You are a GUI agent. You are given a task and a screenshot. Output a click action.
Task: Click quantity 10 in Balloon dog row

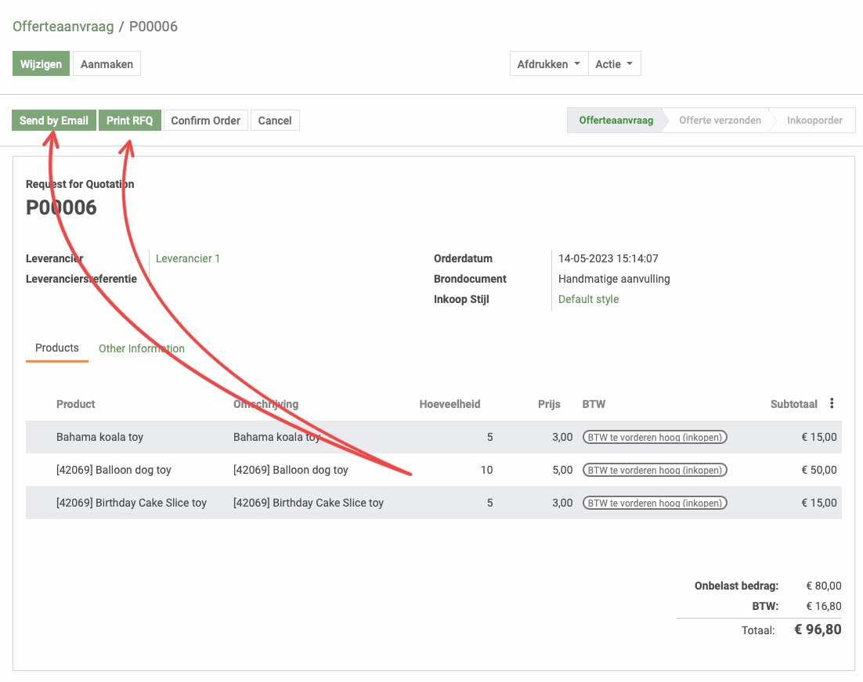(x=486, y=470)
